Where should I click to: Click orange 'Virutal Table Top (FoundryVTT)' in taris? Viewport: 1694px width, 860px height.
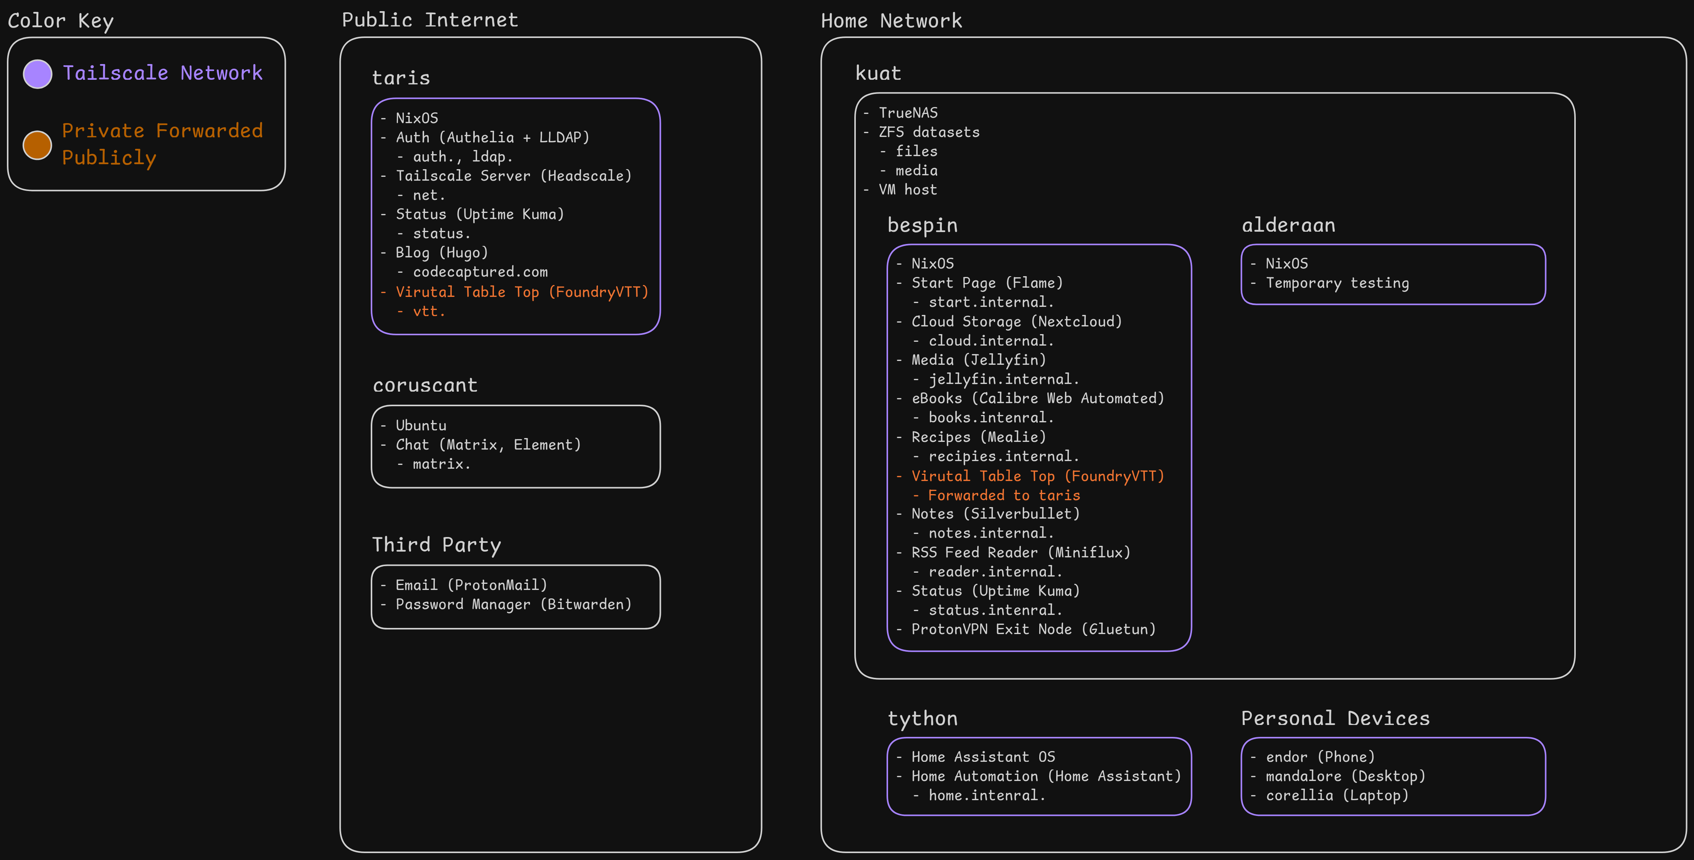(522, 292)
